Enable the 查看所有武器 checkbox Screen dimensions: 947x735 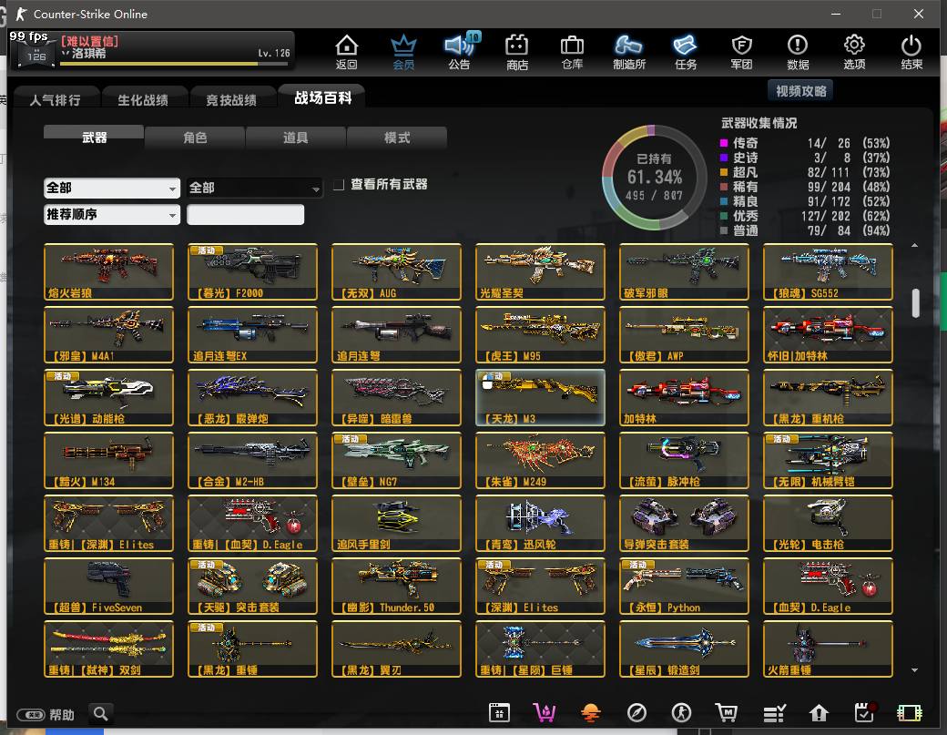click(x=339, y=184)
